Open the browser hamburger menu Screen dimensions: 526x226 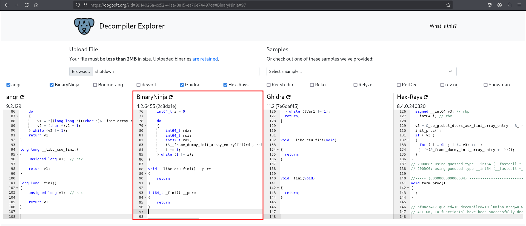click(x=519, y=5)
